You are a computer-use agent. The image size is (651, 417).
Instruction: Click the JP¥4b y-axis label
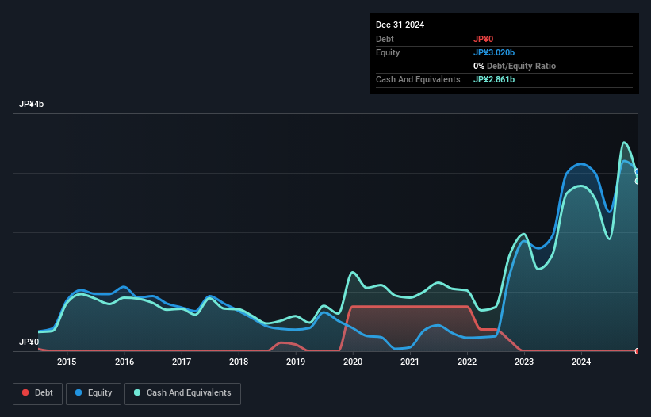coord(31,104)
